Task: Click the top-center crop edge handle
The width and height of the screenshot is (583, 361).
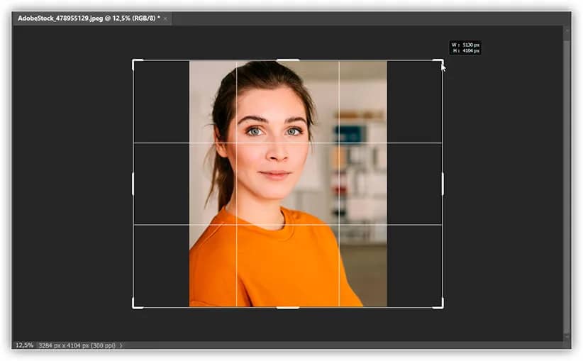Action: (288, 60)
